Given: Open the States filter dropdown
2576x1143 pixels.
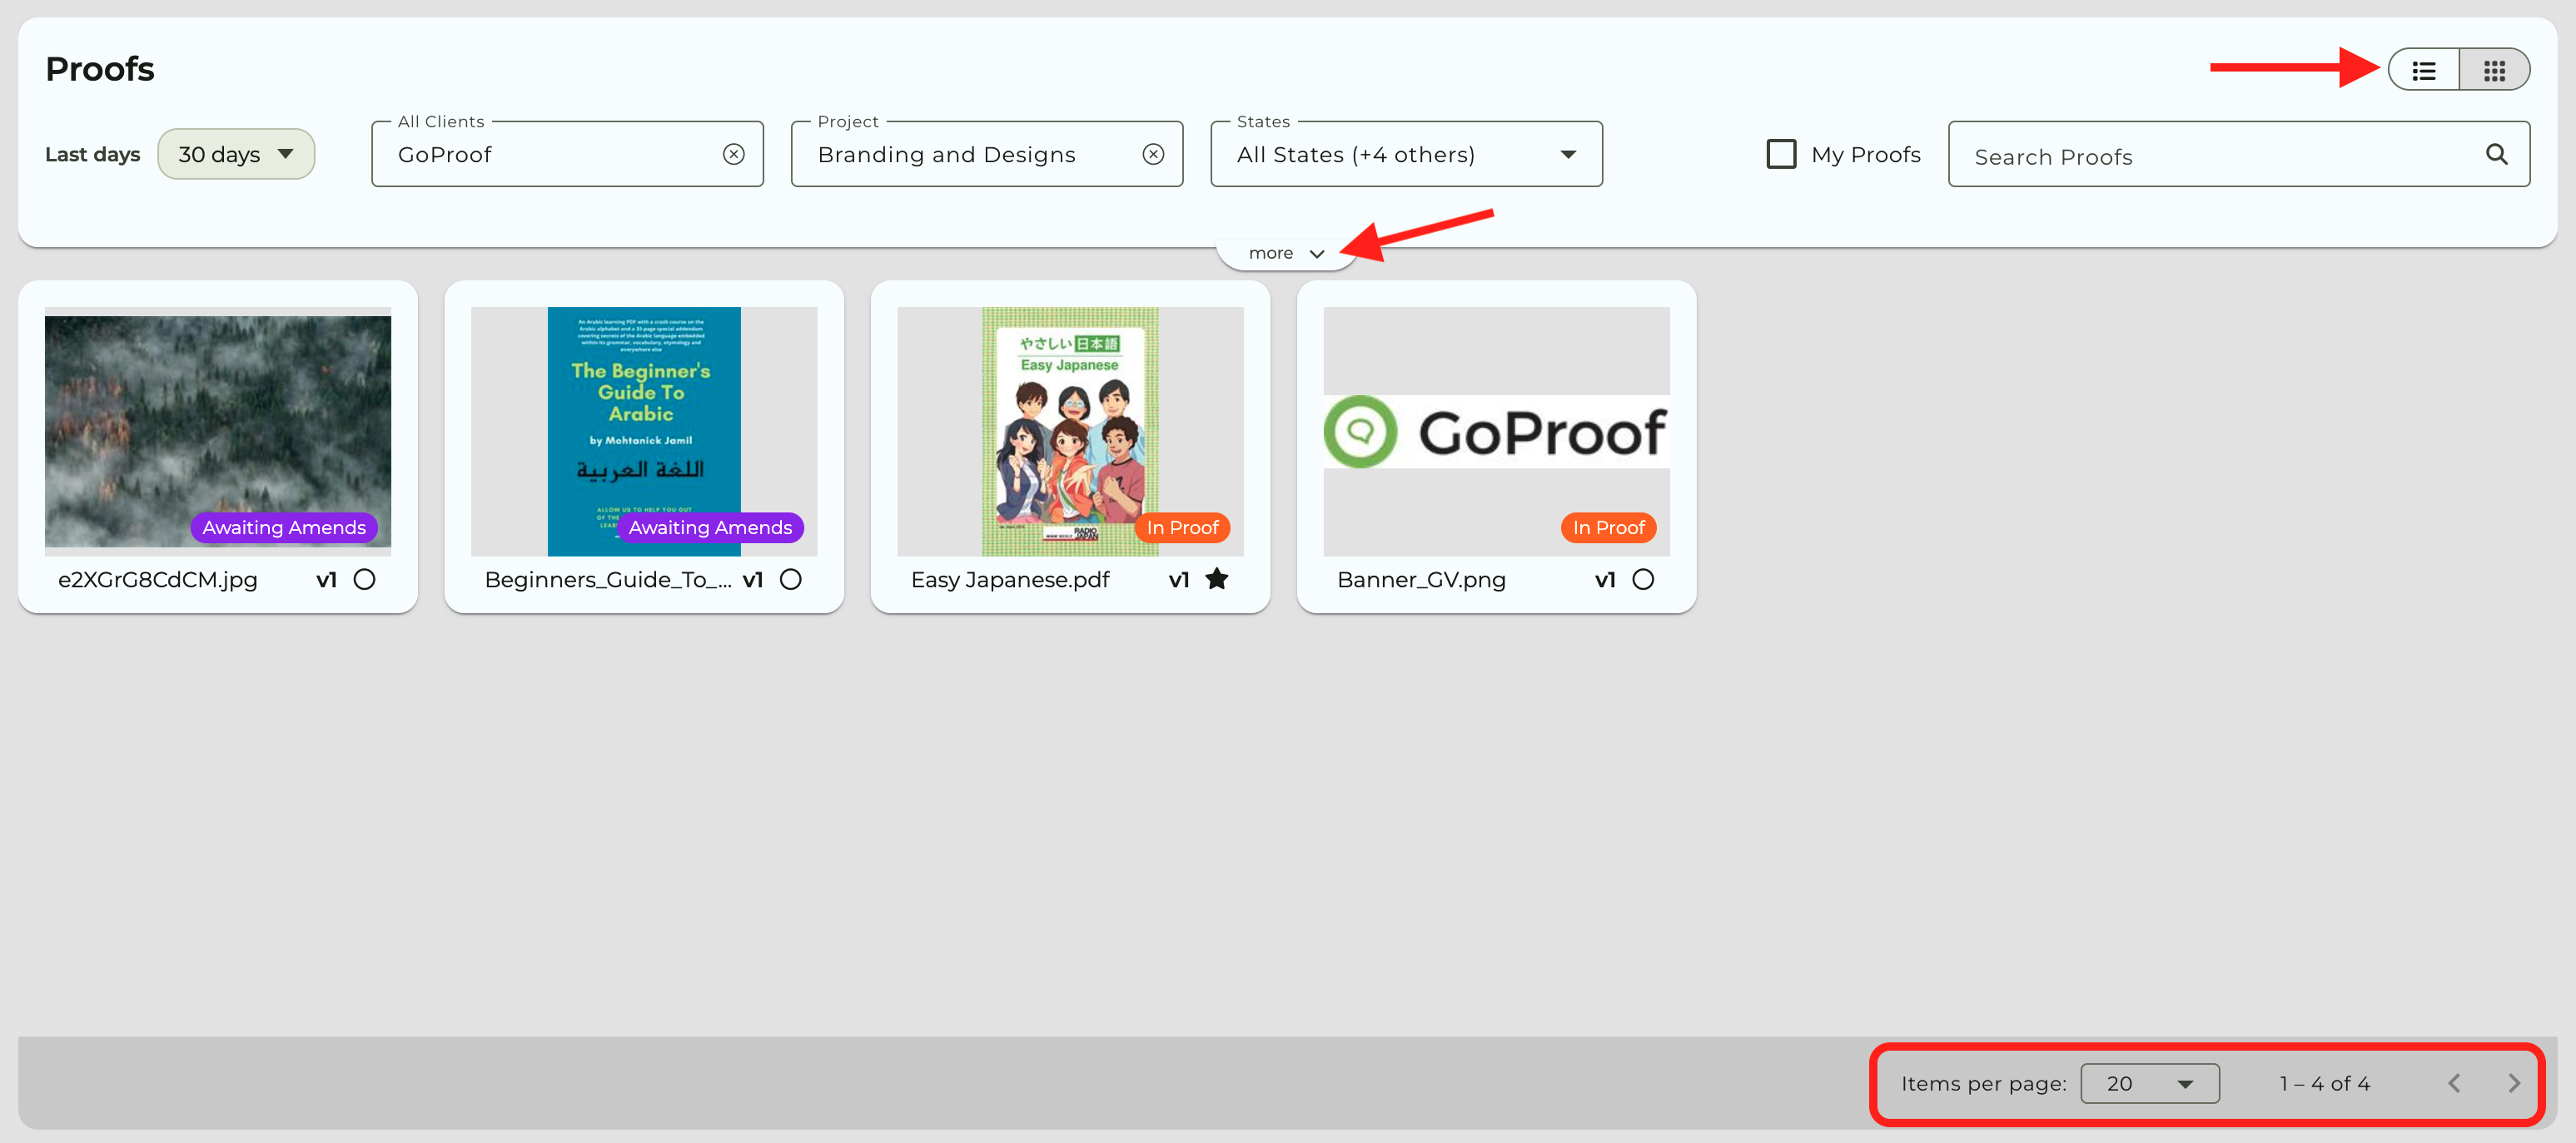Looking at the screenshot, I should (1405, 154).
